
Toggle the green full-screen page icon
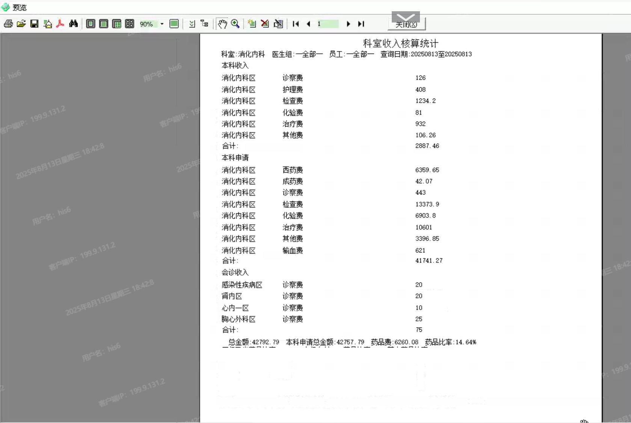(174, 24)
